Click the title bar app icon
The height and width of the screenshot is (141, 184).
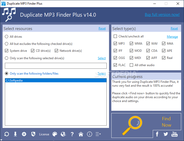click(x=4, y=4)
